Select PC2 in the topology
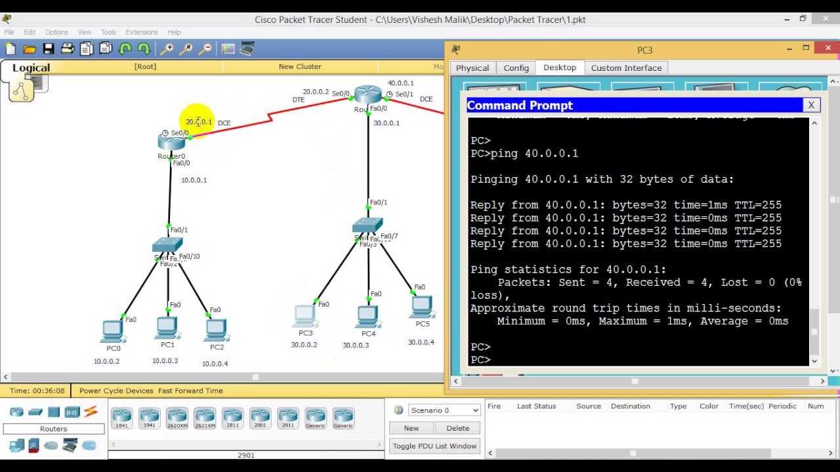Screen dimensions: 840x472 point(216,330)
